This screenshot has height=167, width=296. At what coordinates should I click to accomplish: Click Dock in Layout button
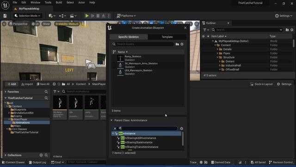(x=261, y=84)
